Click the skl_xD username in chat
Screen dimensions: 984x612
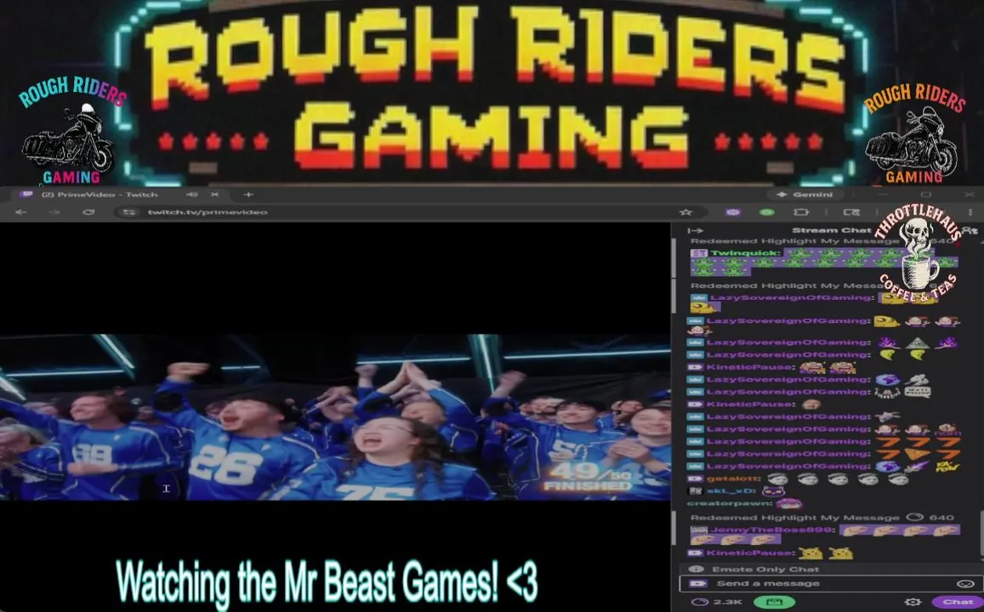click(731, 491)
